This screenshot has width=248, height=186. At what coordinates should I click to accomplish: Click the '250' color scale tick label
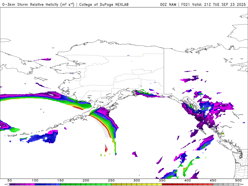coord(111,180)
